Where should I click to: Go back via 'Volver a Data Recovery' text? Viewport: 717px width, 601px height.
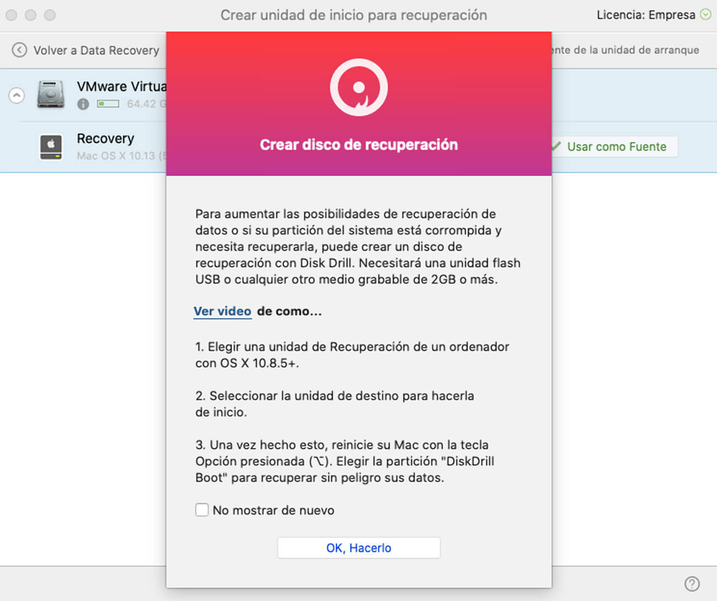(x=96, y=50)
